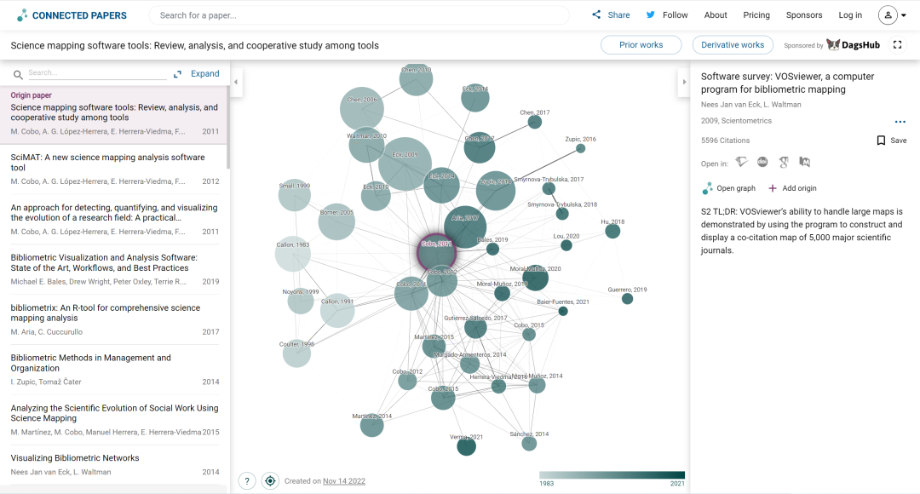Select Visualizing Bibliometric Networks entry
Image resolution: width=920 pixels, height=494 pixels.
click(x=114, y=464)
